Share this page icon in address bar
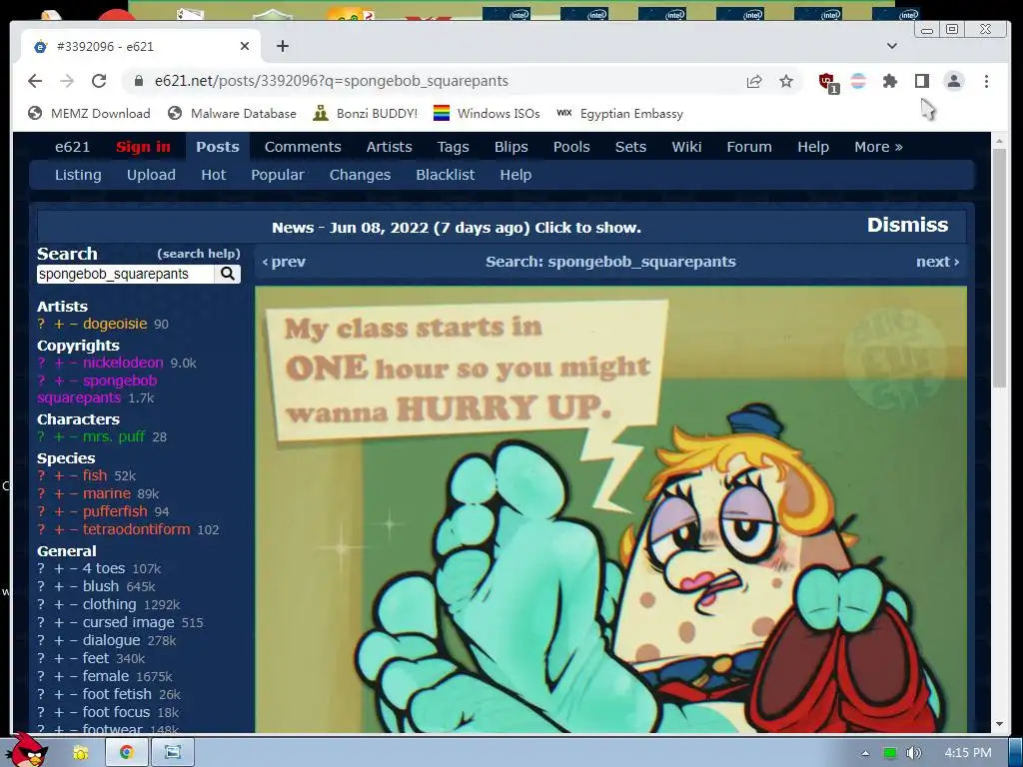Screen dimensions: 1023x767 [754, 81]
